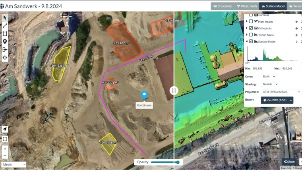The image size is (302, 170).
Task: Enable the Plant Health layer checkbox
Action: [251, 21]
